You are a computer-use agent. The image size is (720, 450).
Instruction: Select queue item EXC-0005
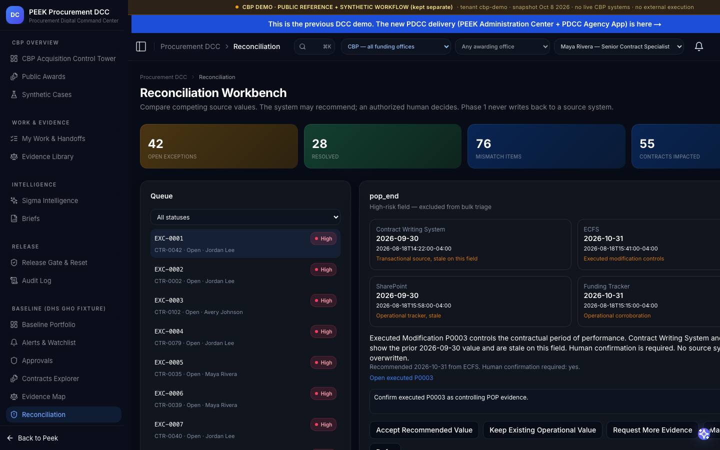coord(245,367)
